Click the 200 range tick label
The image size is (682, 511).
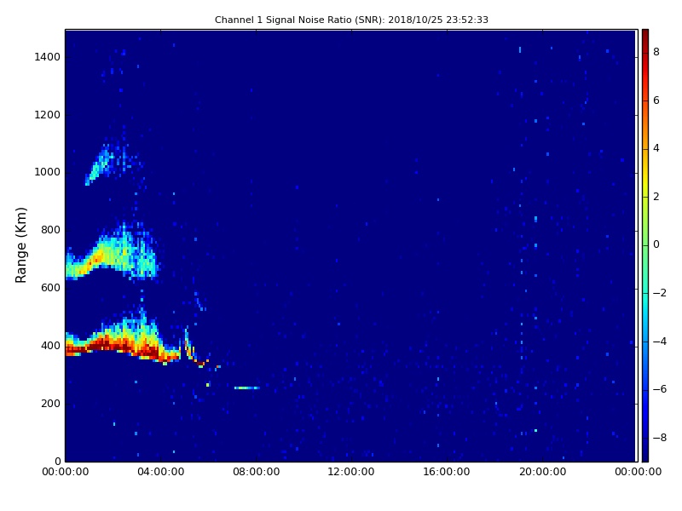tap(50, 403)
